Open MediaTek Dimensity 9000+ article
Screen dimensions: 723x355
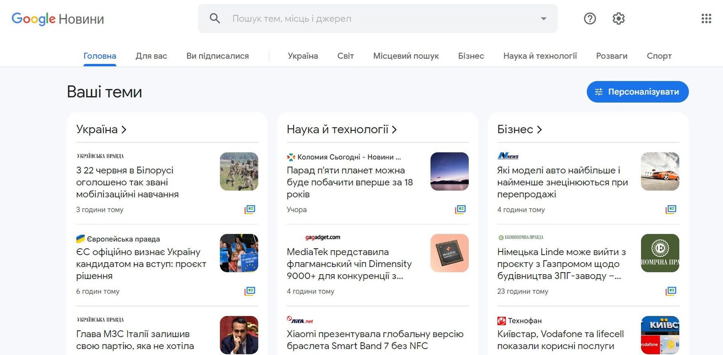(349, 264)
